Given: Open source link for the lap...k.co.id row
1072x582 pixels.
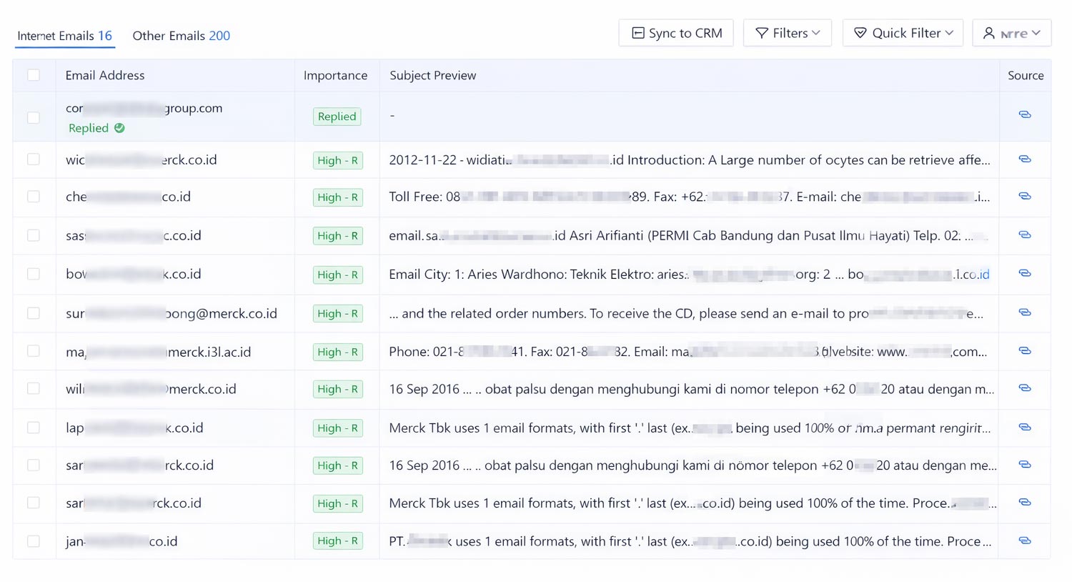Looking at the screenshot, I should pos(1025,428).
